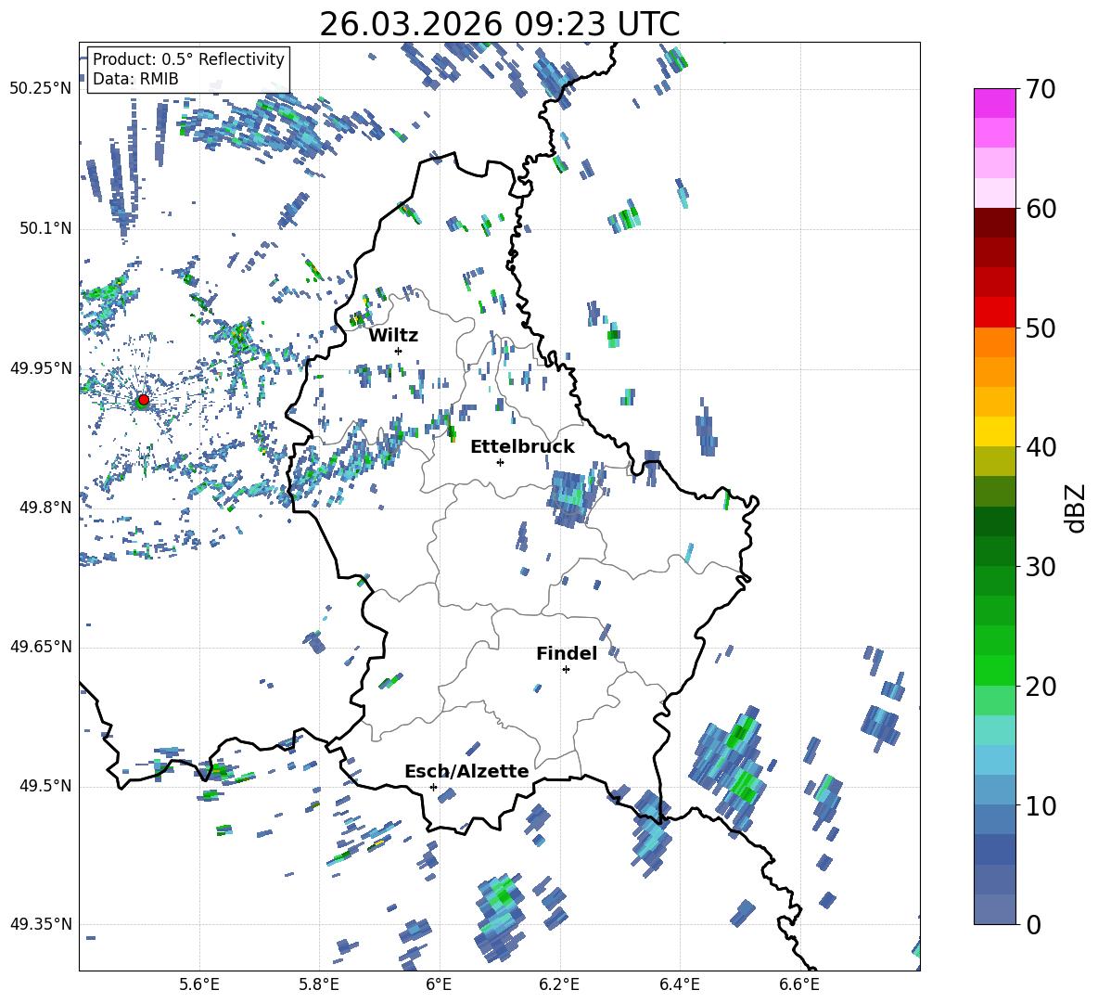The image size is (1098, 1003).
Task: Click the Ettelbruck city label
Action: click(x=522, y=447)
